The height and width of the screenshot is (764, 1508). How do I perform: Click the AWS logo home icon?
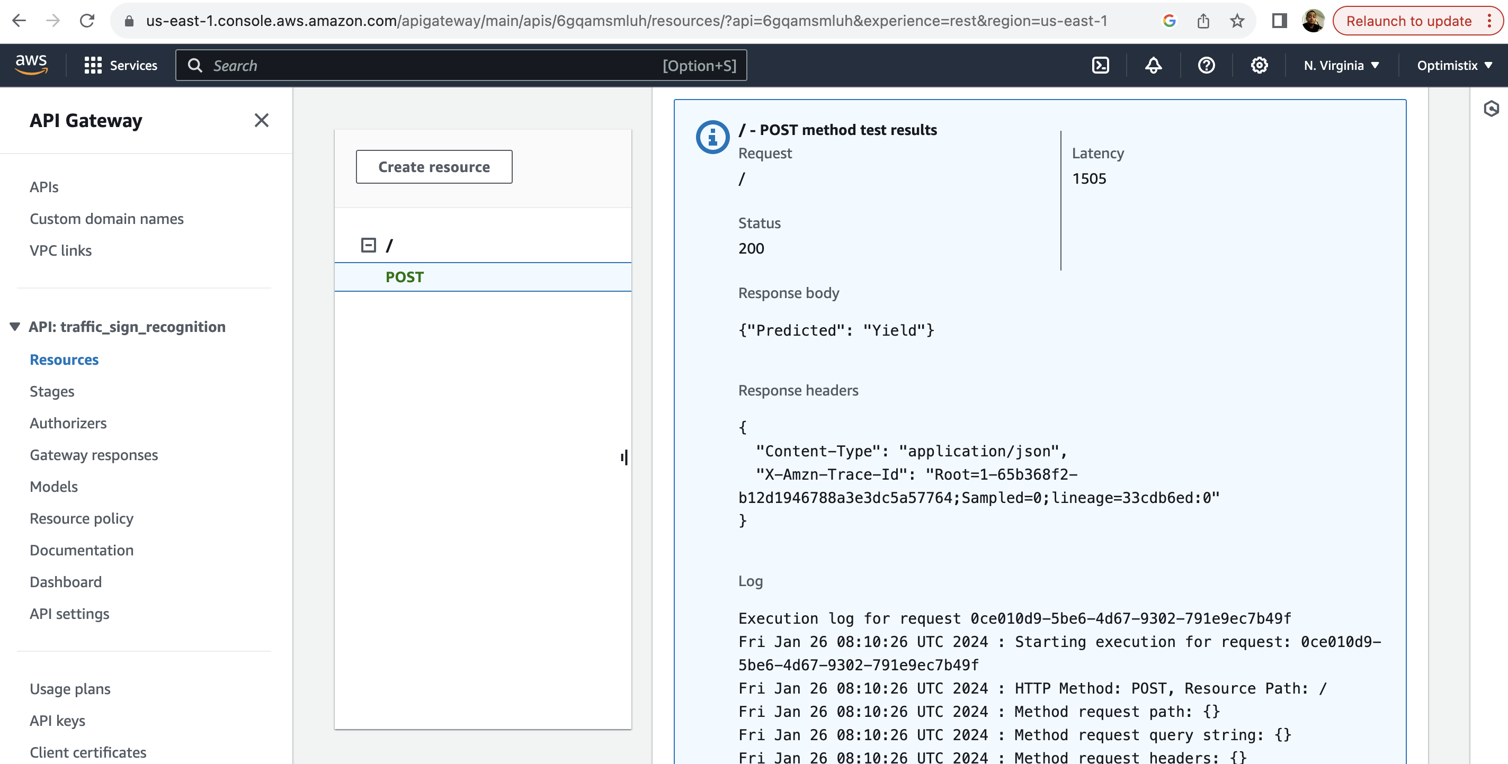click(32, 66)
